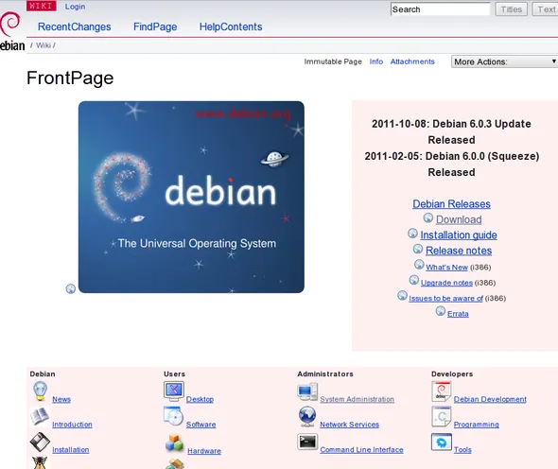This screenshot has width=558, height=469.
Task: Open the Software link
Action: pos(201,425)
